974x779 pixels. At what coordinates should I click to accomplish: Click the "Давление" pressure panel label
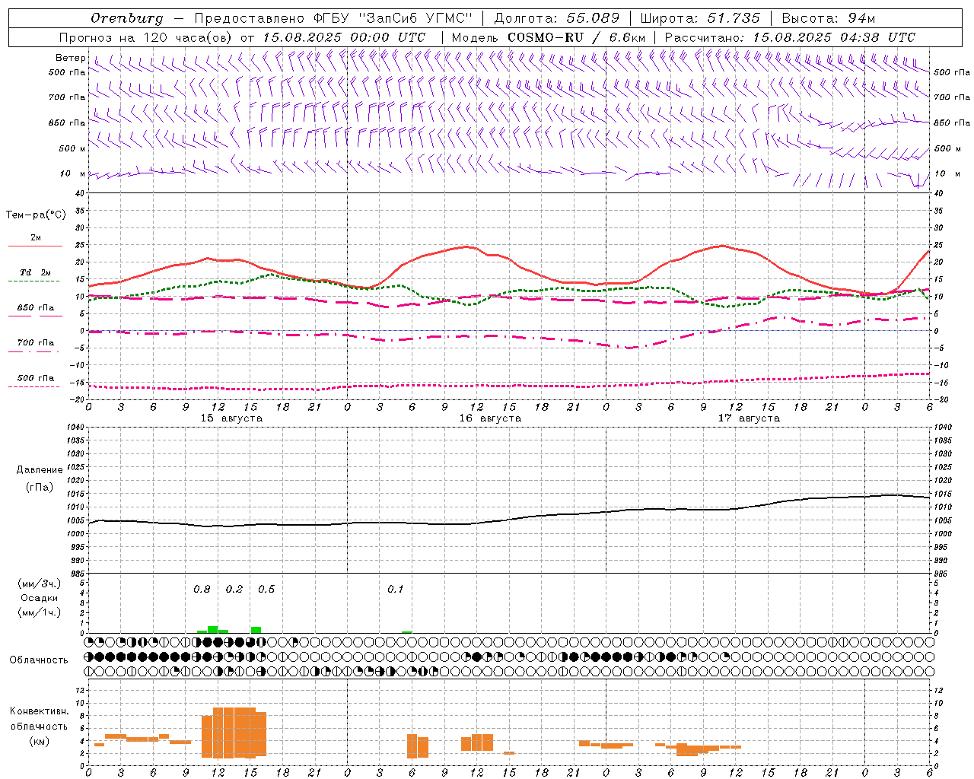point(39,470)
